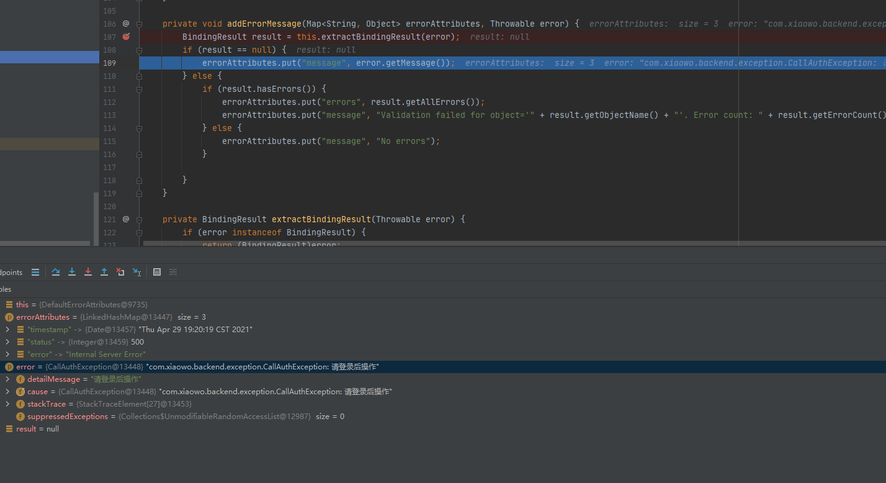Expand the cause field

(x=7, y=392)
